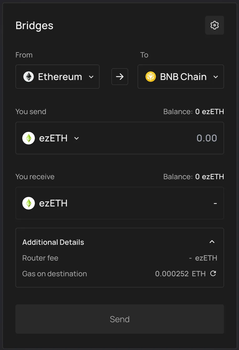
Task: Click the BNB Chain logo icon
Action: (x=151, y=77)
